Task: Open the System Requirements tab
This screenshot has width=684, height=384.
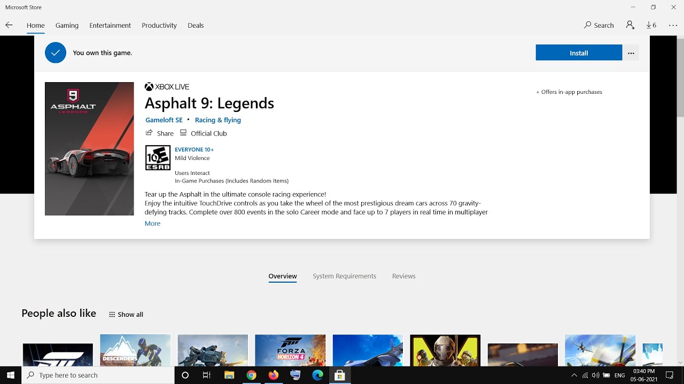Action: pyautogui.click(x=345, y=276)
